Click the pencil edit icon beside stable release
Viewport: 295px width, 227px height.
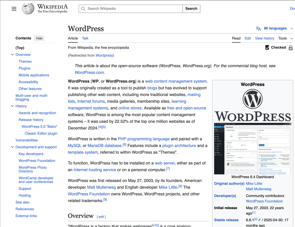click(260, 220)
